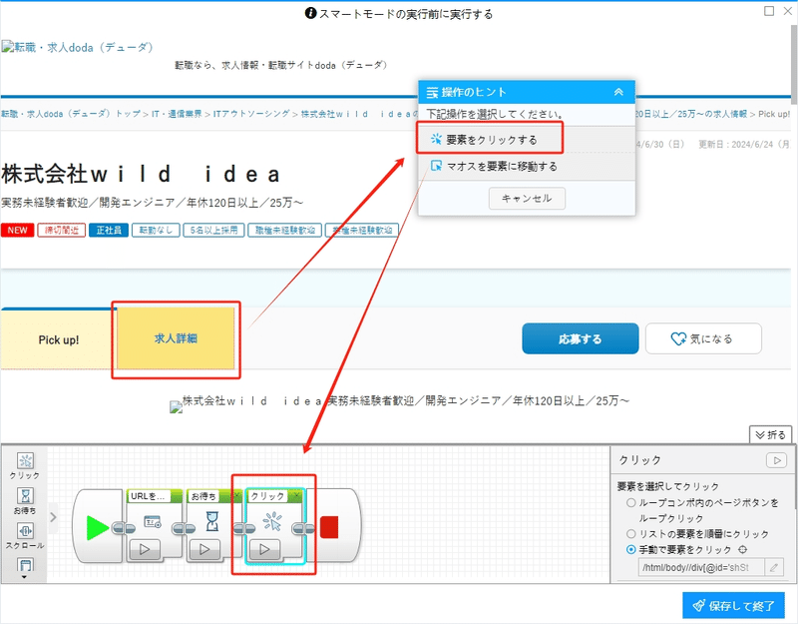This screenshot has height=624, width=798.
Task: Click the green start arrow in the workflow
Action: pos(97,527)
